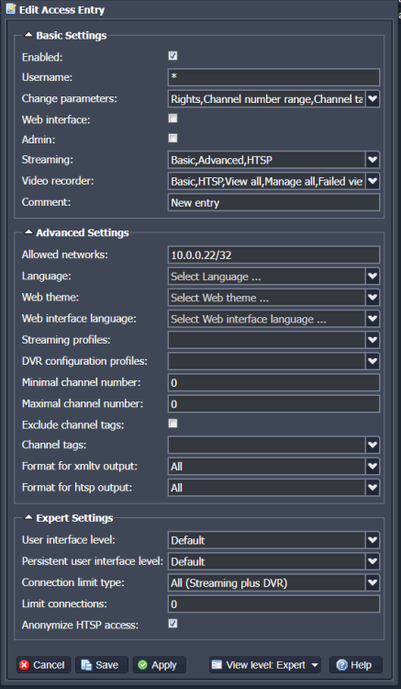The width and height of the screenshot is (401, 689).
Task: Uncheck Anonymize HTSP access
Action: coord(173,624)
